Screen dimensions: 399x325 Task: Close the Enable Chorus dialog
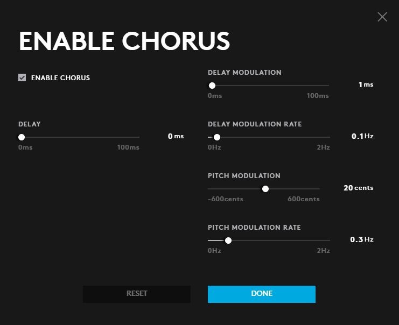pos(382,17)
